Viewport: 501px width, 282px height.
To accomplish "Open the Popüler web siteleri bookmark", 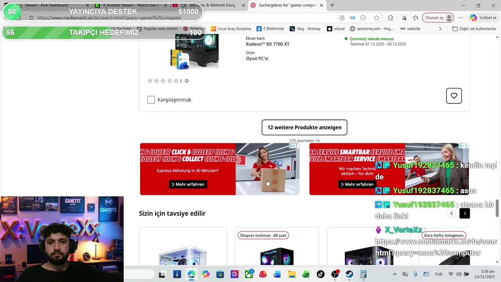I will [157, 29].
